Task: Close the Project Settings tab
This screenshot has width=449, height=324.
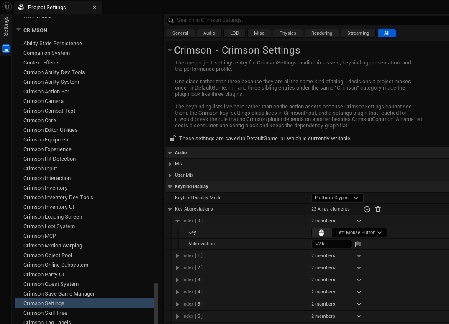Action: click(x=95, y=8)
